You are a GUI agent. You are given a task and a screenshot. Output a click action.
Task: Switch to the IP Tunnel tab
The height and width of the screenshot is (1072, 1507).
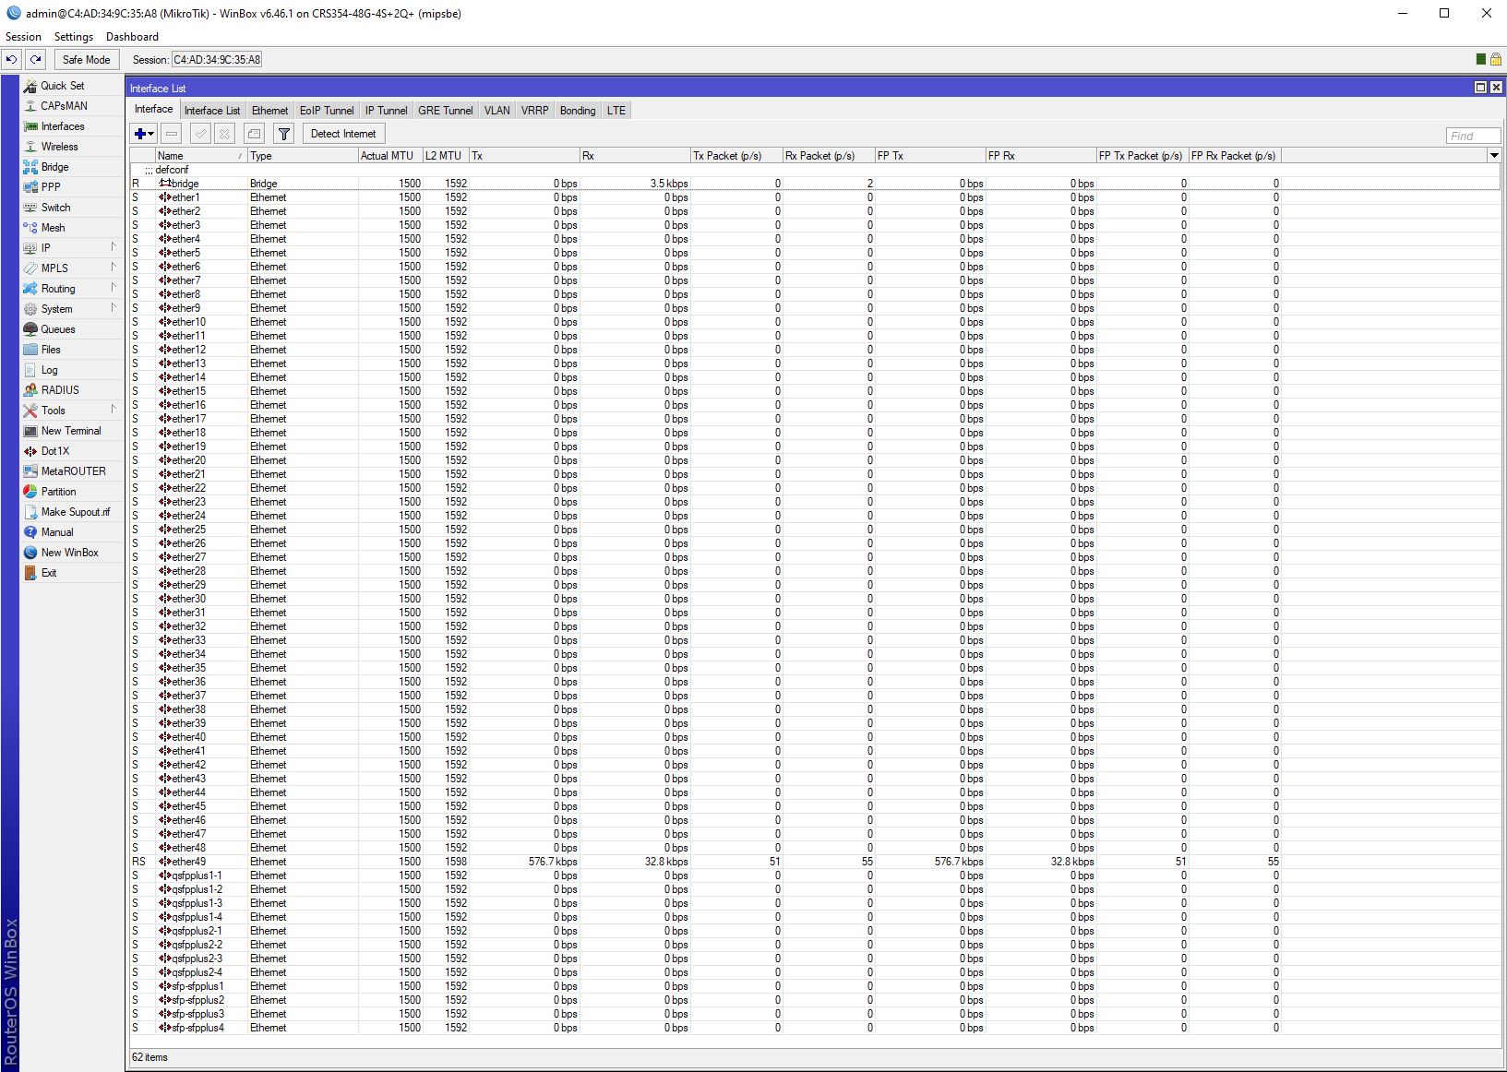point(386,111)
